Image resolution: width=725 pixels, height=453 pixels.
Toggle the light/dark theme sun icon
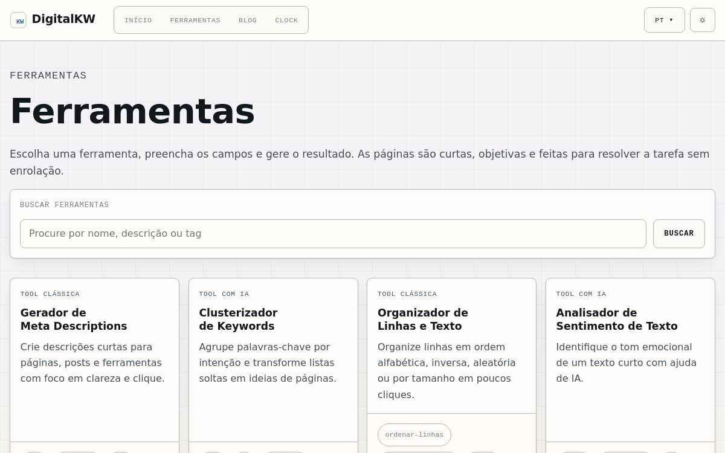pos(703,20)
